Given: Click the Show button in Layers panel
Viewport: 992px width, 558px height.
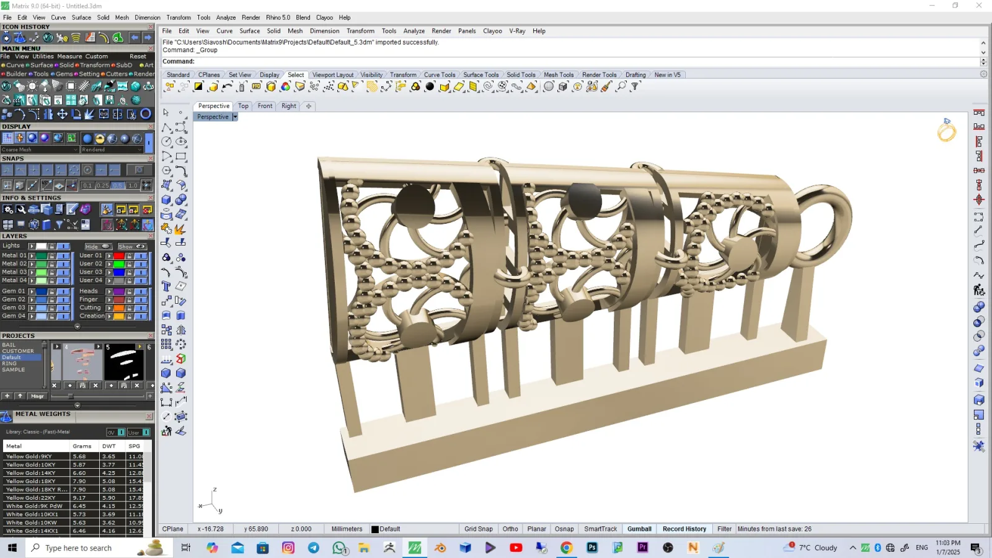Looking at the screenshot, I should 131,247.
